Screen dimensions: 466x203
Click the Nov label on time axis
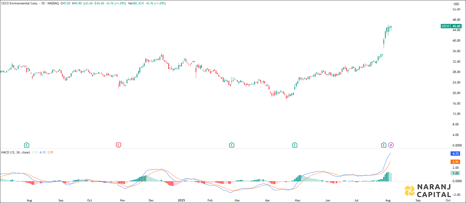(122, 200)
